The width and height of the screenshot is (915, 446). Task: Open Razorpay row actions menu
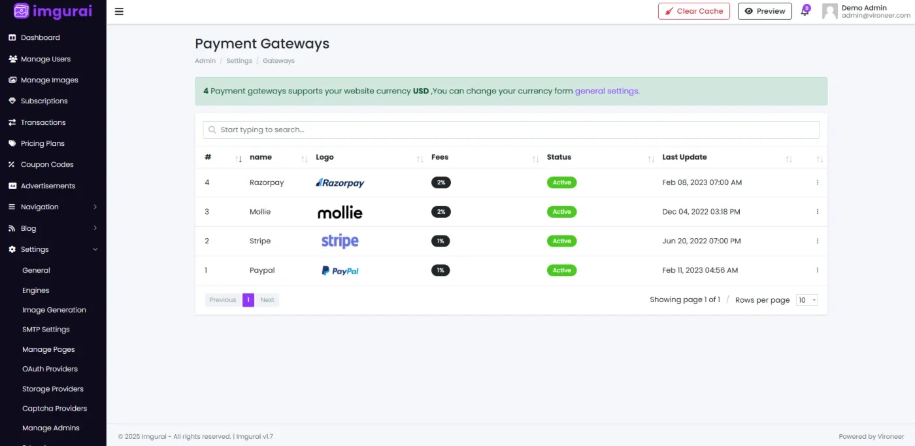[817, 182]
